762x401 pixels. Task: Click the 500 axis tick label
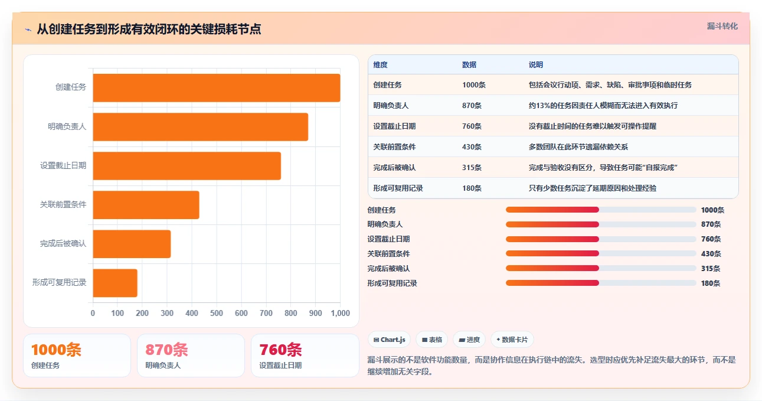tap(217, 313)
